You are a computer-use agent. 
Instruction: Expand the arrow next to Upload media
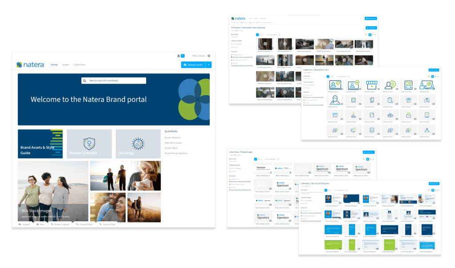[208, 65]
